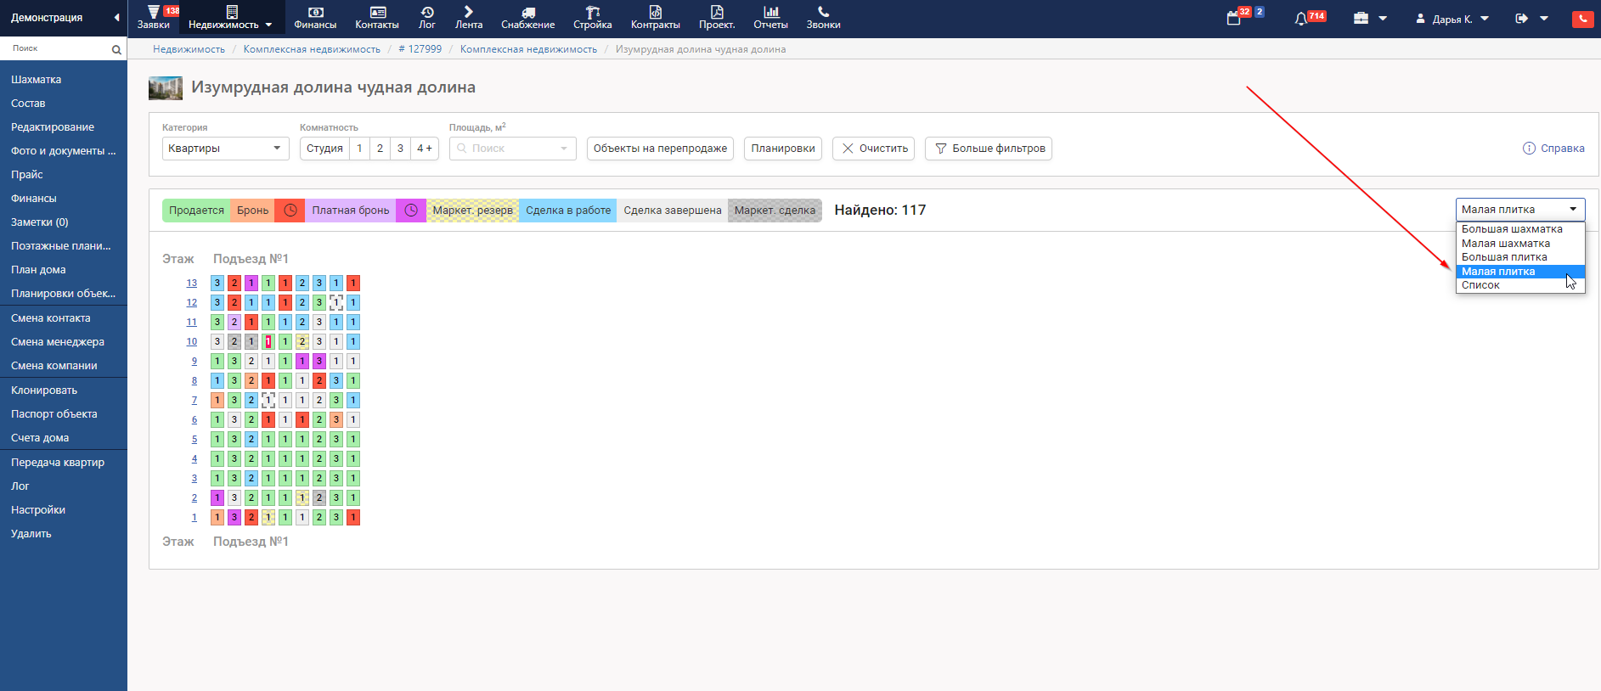Open floor 1 link
This screenshot has width=1601, height=691.
(x=194, y=517)
